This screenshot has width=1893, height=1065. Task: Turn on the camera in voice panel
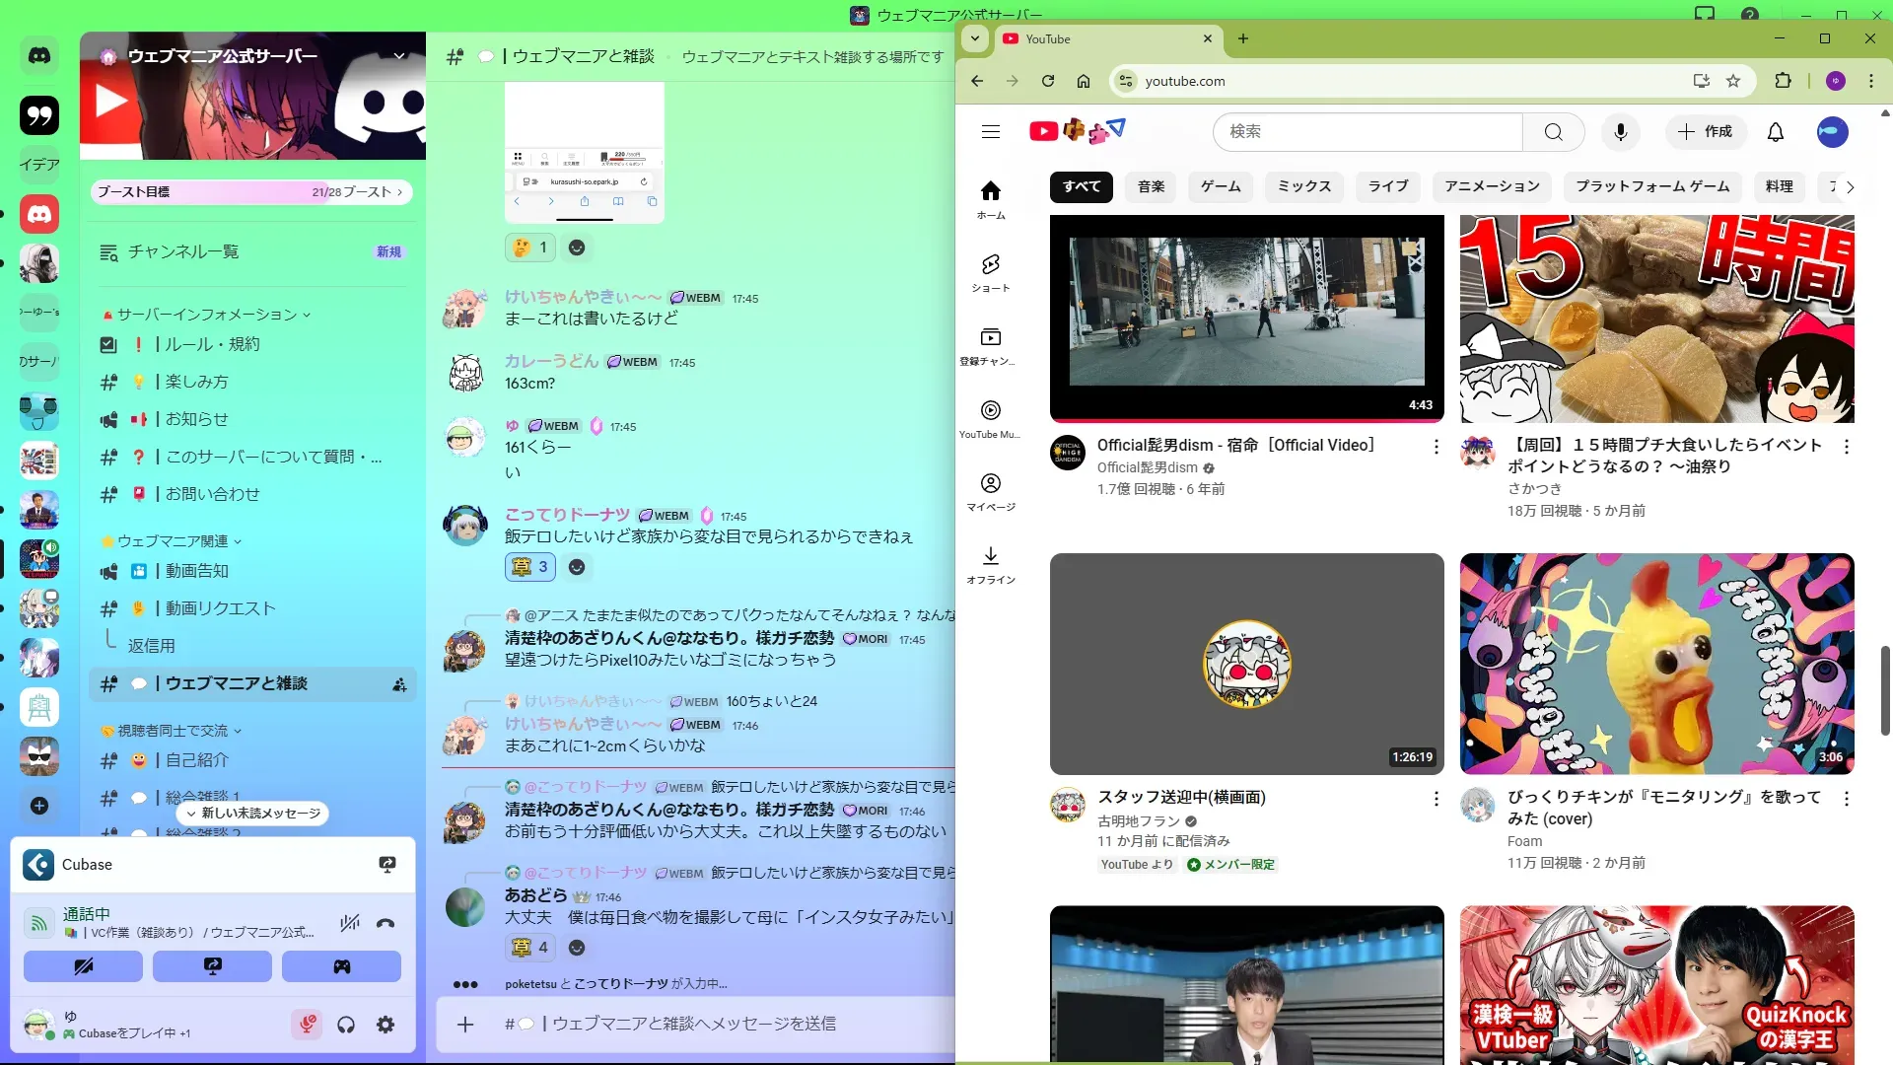click(x=83, y=966)
